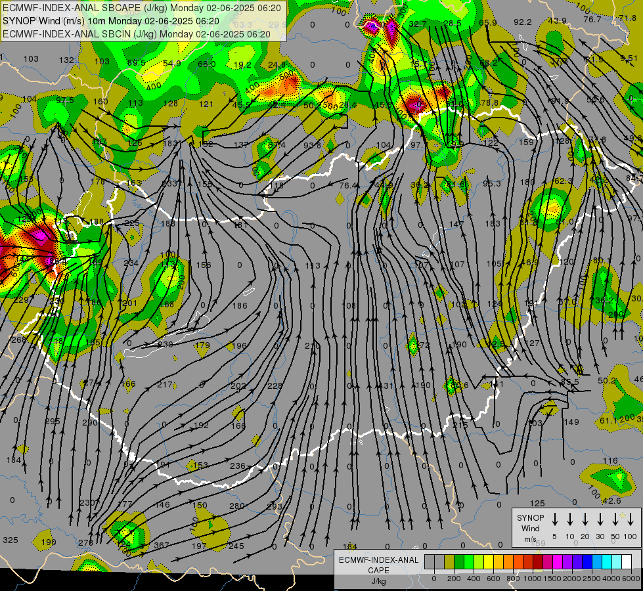Select the bright magenta CAPE legend swatch
This screenshot has width=643, height=591.
[x=558, y=561]
